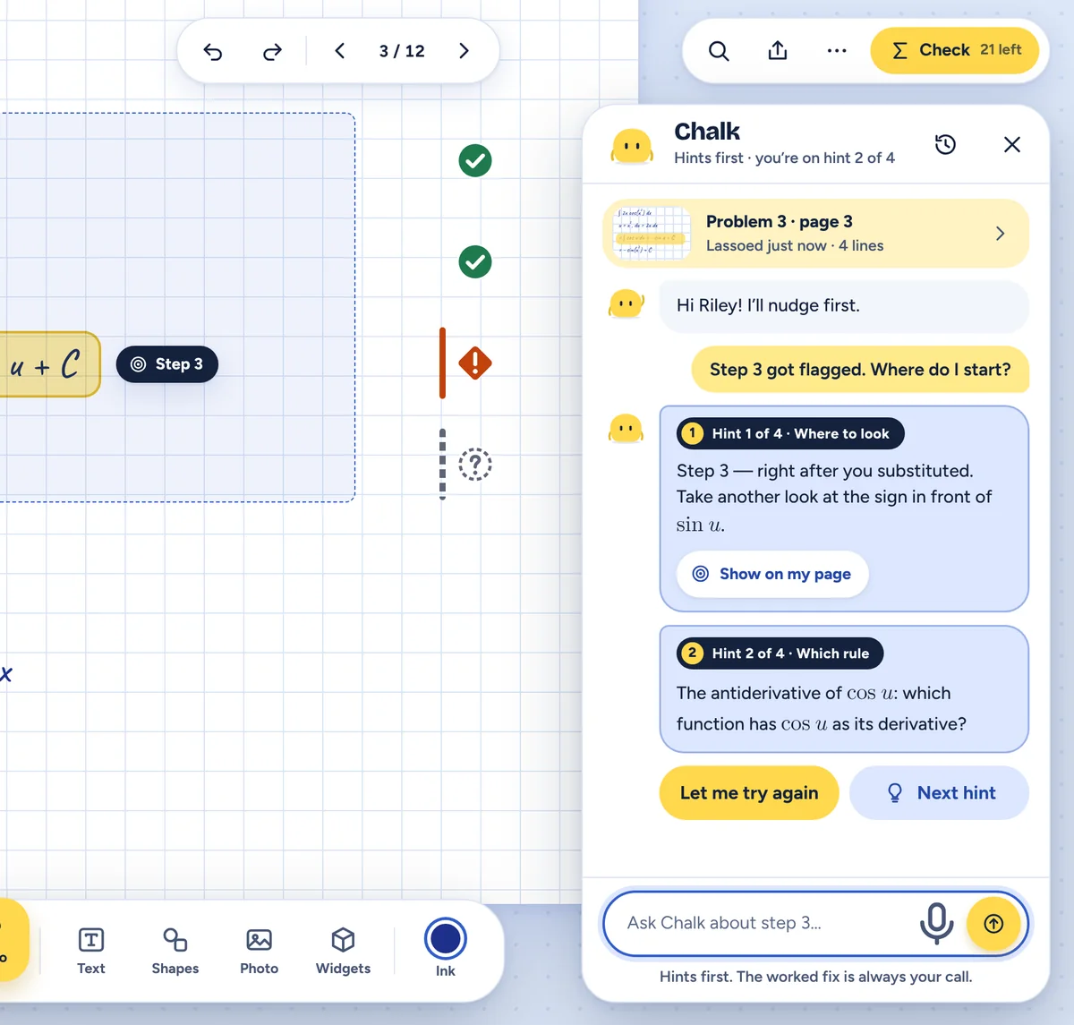This screenshot has height=1025, width=1074.
Task: Click the page indicator 3 / 12
Action: (402, 51)
